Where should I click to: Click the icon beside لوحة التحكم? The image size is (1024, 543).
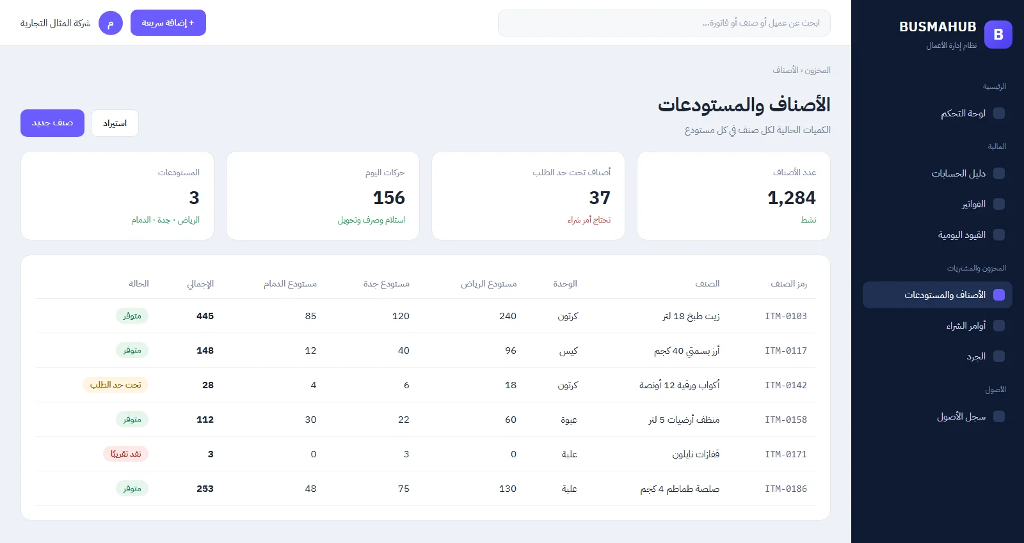(x=999, y=113)
